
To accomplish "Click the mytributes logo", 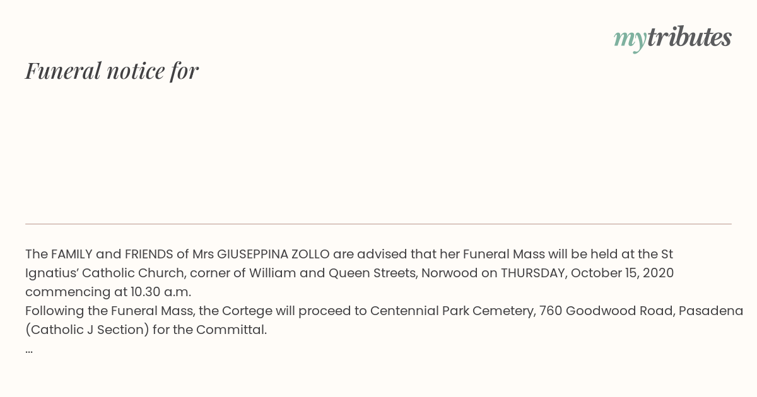I will click(672, 38).
